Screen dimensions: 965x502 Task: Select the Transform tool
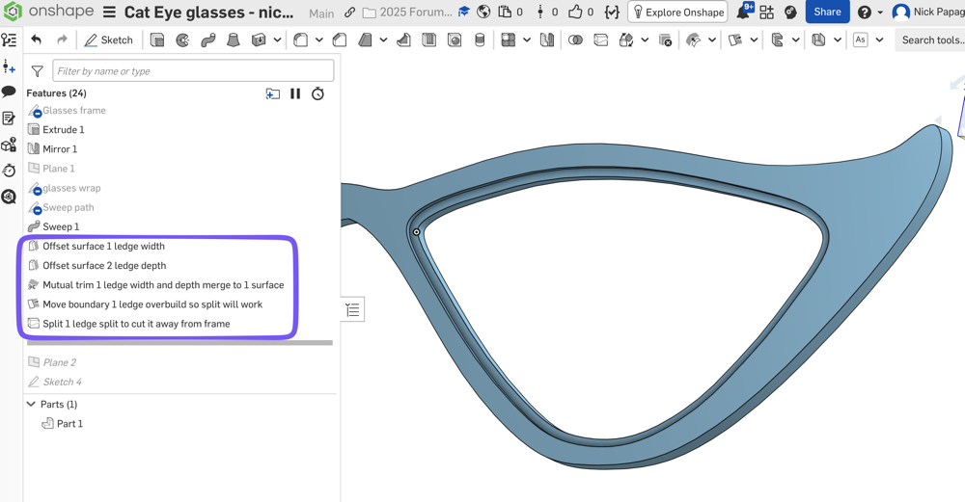(x=626, y=40)
